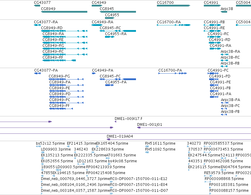Image resolution: width=251 pixels, height=195 pixels.
Task: Select the CG4949 gene label
Action: point(99,3)
